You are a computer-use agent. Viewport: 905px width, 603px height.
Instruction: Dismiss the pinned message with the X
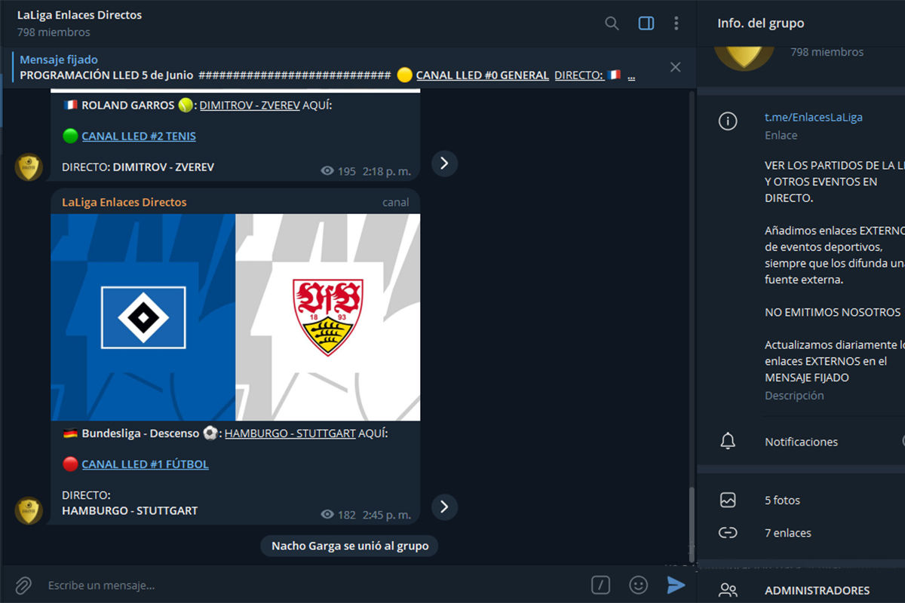pos(675,66)
